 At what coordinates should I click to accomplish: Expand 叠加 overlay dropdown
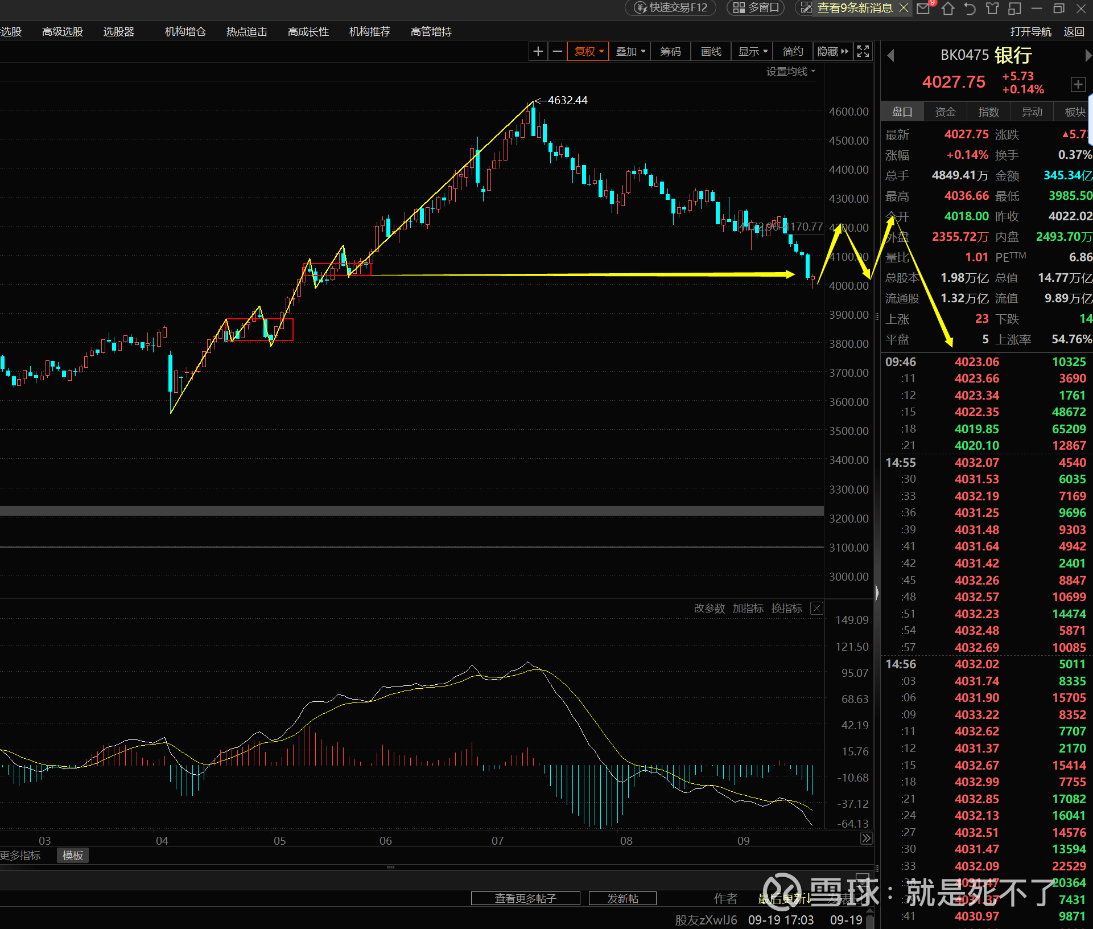[x=630, y=52]
